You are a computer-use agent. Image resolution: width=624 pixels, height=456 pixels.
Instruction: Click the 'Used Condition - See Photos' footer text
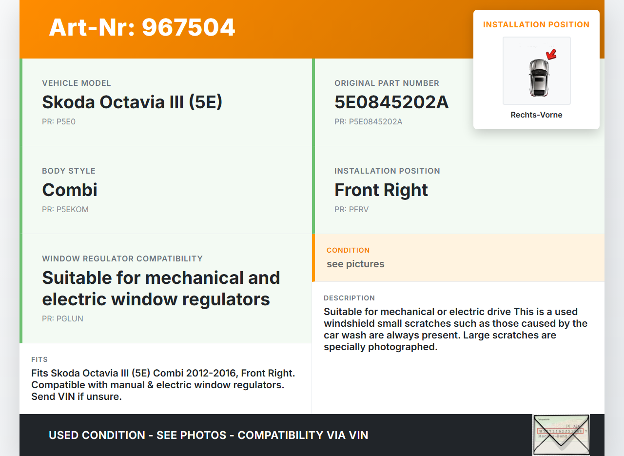[208, 435]
